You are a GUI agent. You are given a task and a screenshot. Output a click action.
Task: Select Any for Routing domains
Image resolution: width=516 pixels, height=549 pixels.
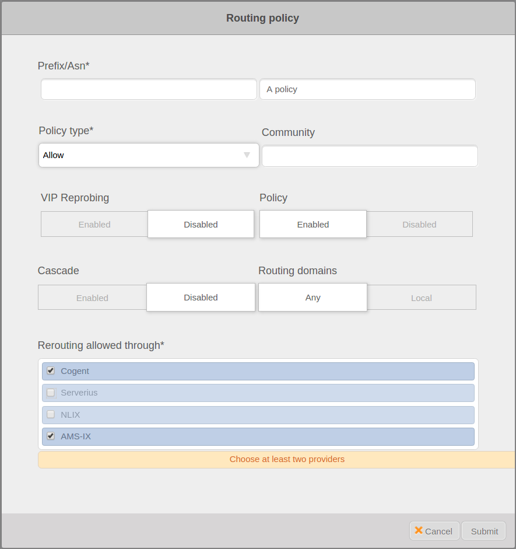coord(313,298)
